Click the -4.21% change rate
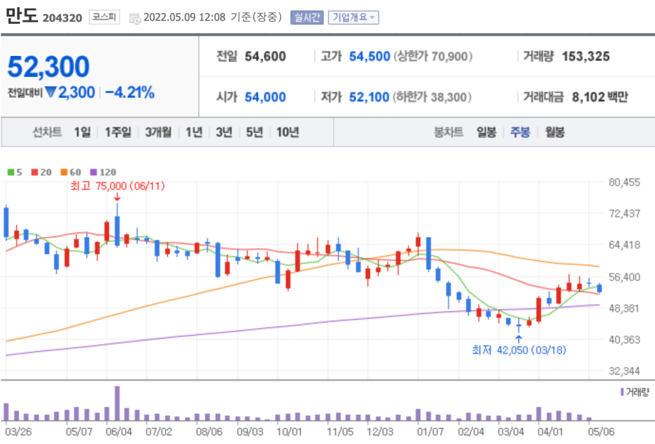Screen dimensions: 655x444 130,92
